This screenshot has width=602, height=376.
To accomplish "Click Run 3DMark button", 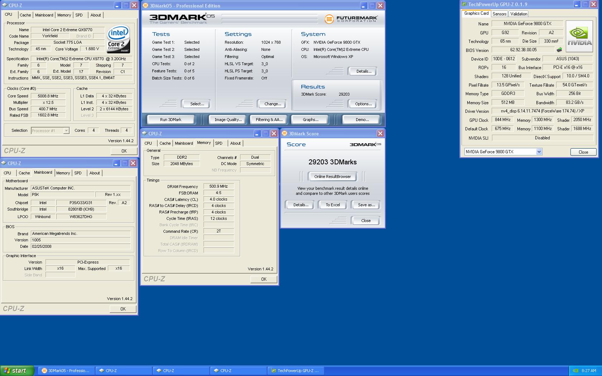I will (171, 120).
